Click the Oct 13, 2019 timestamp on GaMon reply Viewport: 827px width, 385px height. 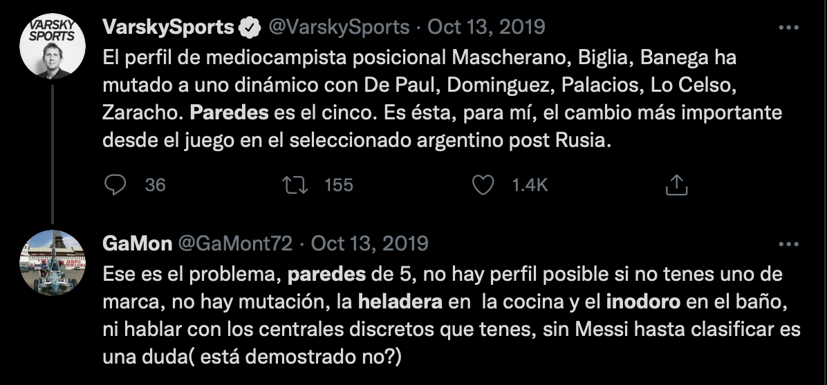point(369,244)
